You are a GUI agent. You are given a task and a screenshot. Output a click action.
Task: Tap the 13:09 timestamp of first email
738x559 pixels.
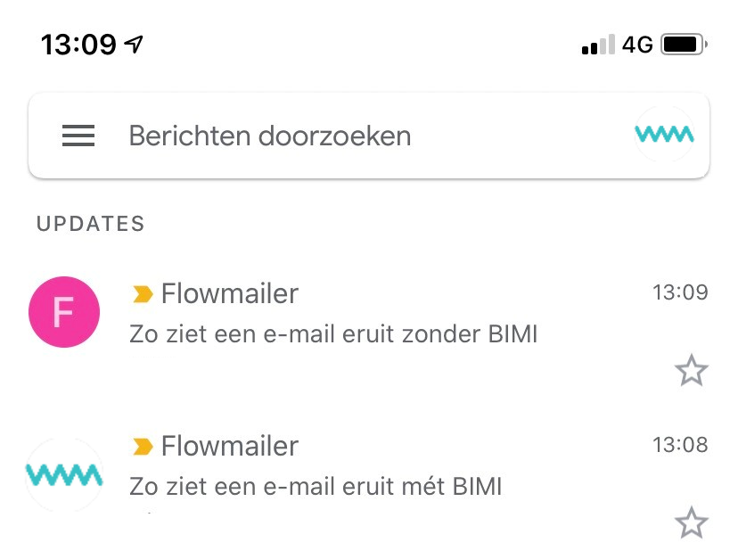tap(680, 292)
